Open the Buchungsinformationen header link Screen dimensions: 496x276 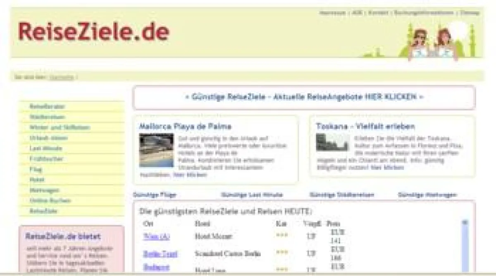click(x=424, y=13)
